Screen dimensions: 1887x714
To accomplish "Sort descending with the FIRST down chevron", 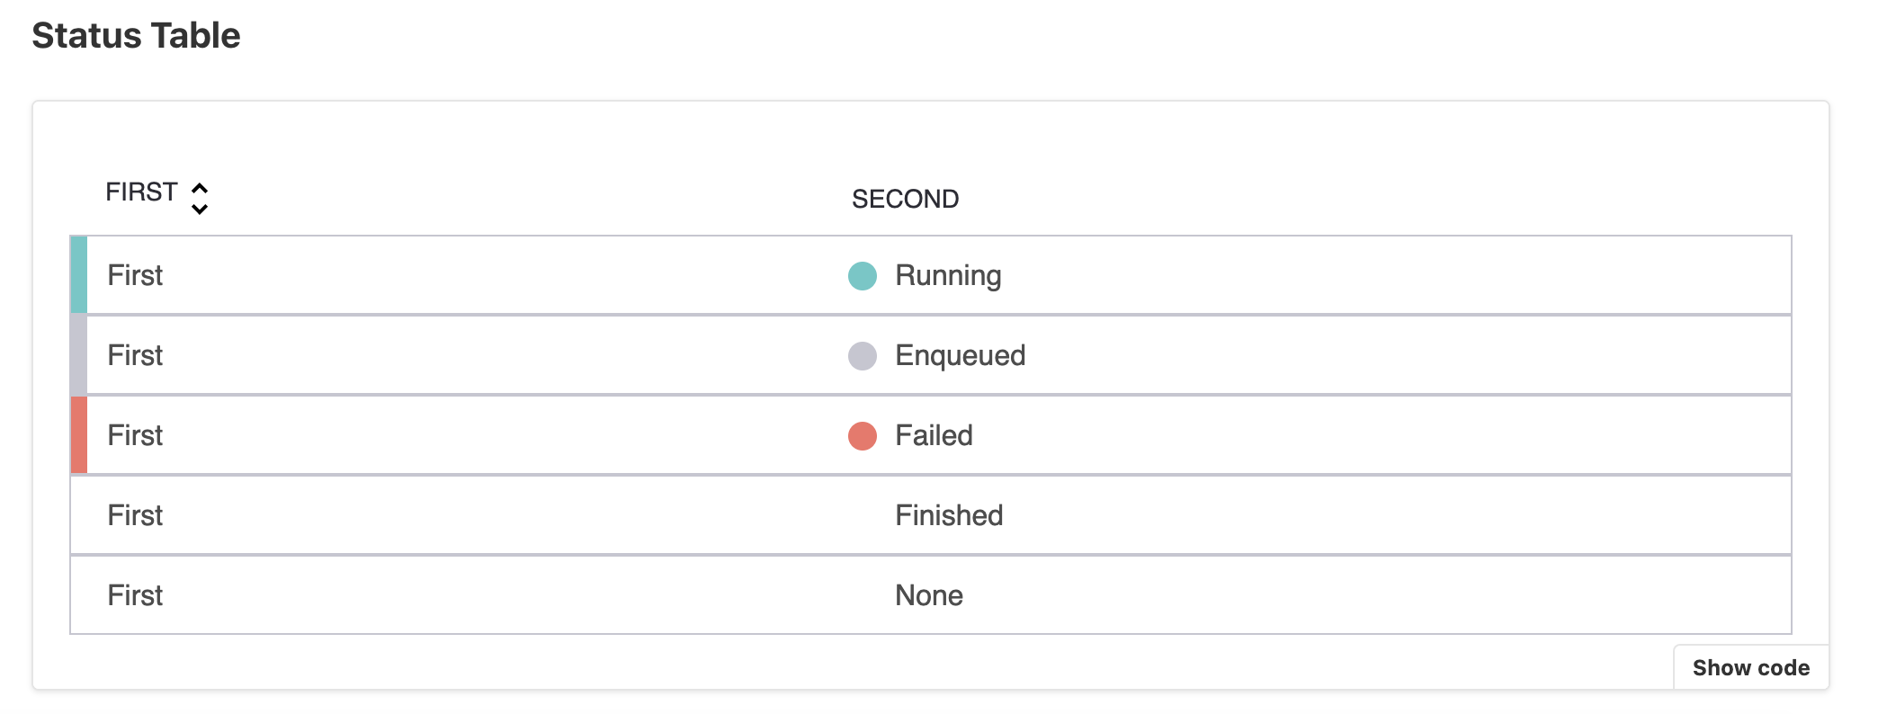I will [x=200, y=209].
